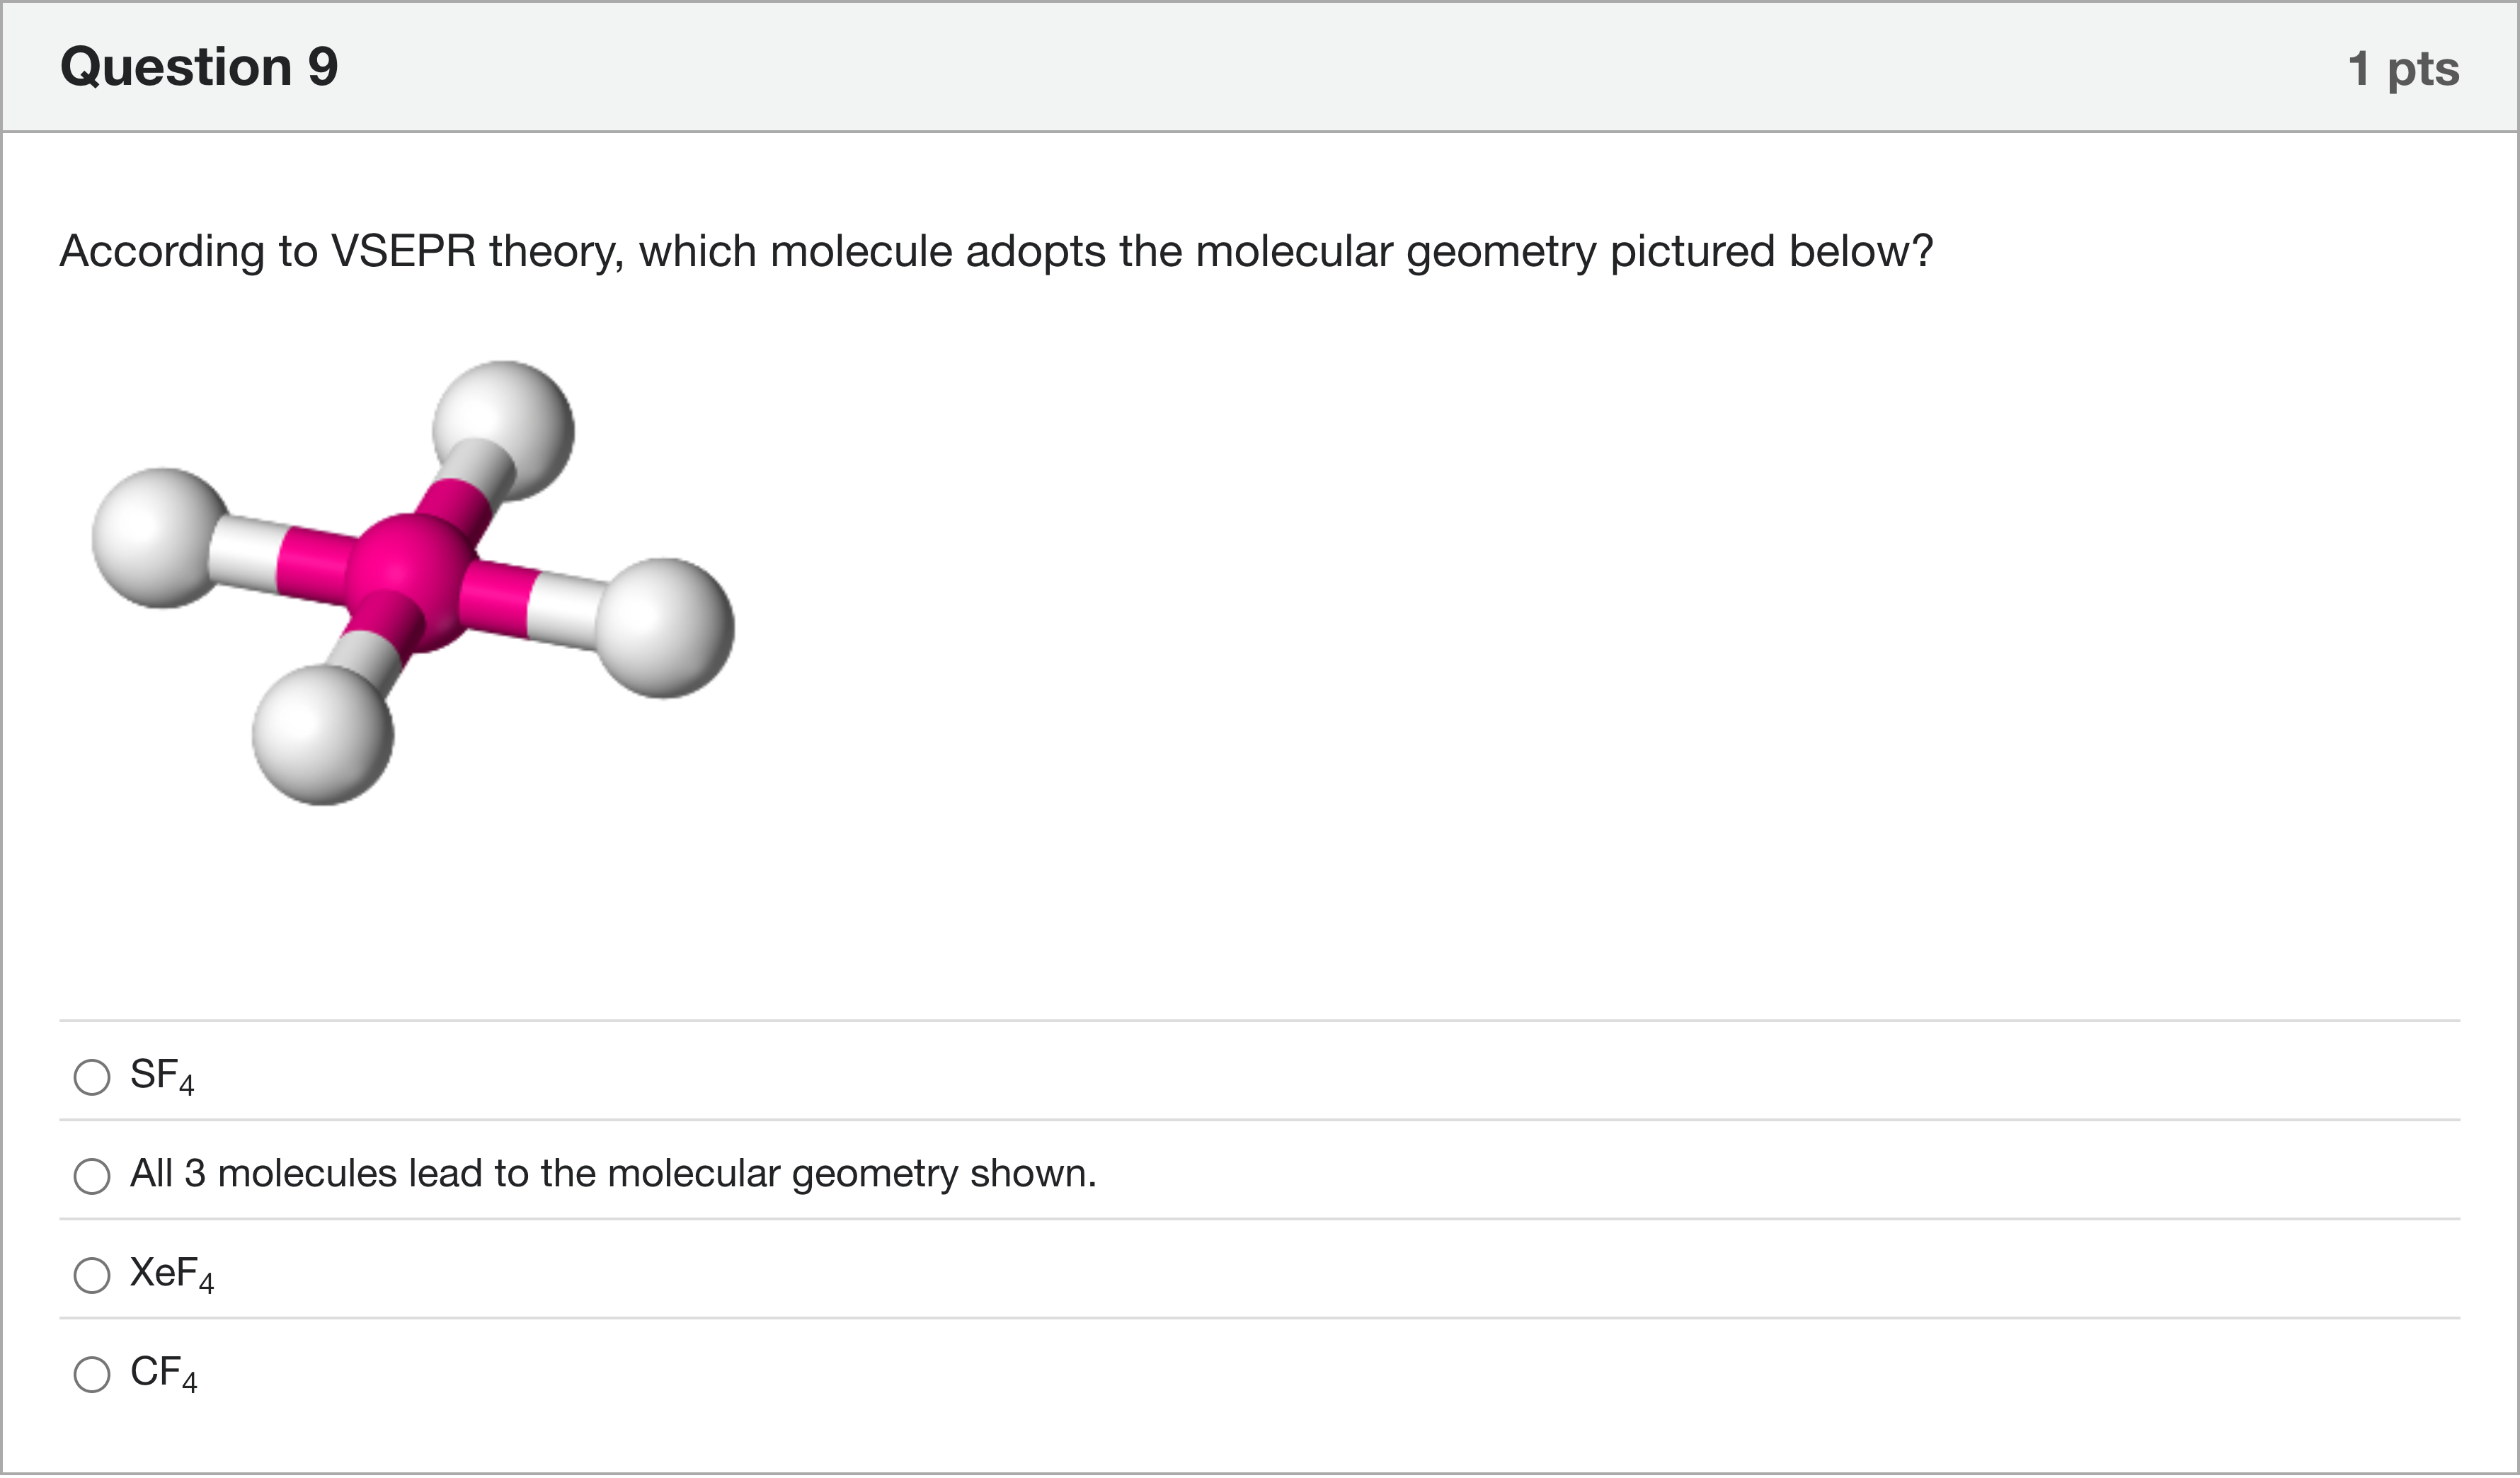Click the top white atom in the model
The image size is (2520, 1478).
pyautogui.click(x=503, y=430)
